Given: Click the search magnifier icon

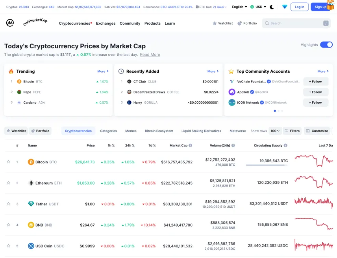Looking at the screenshot, I should [267, 23].
